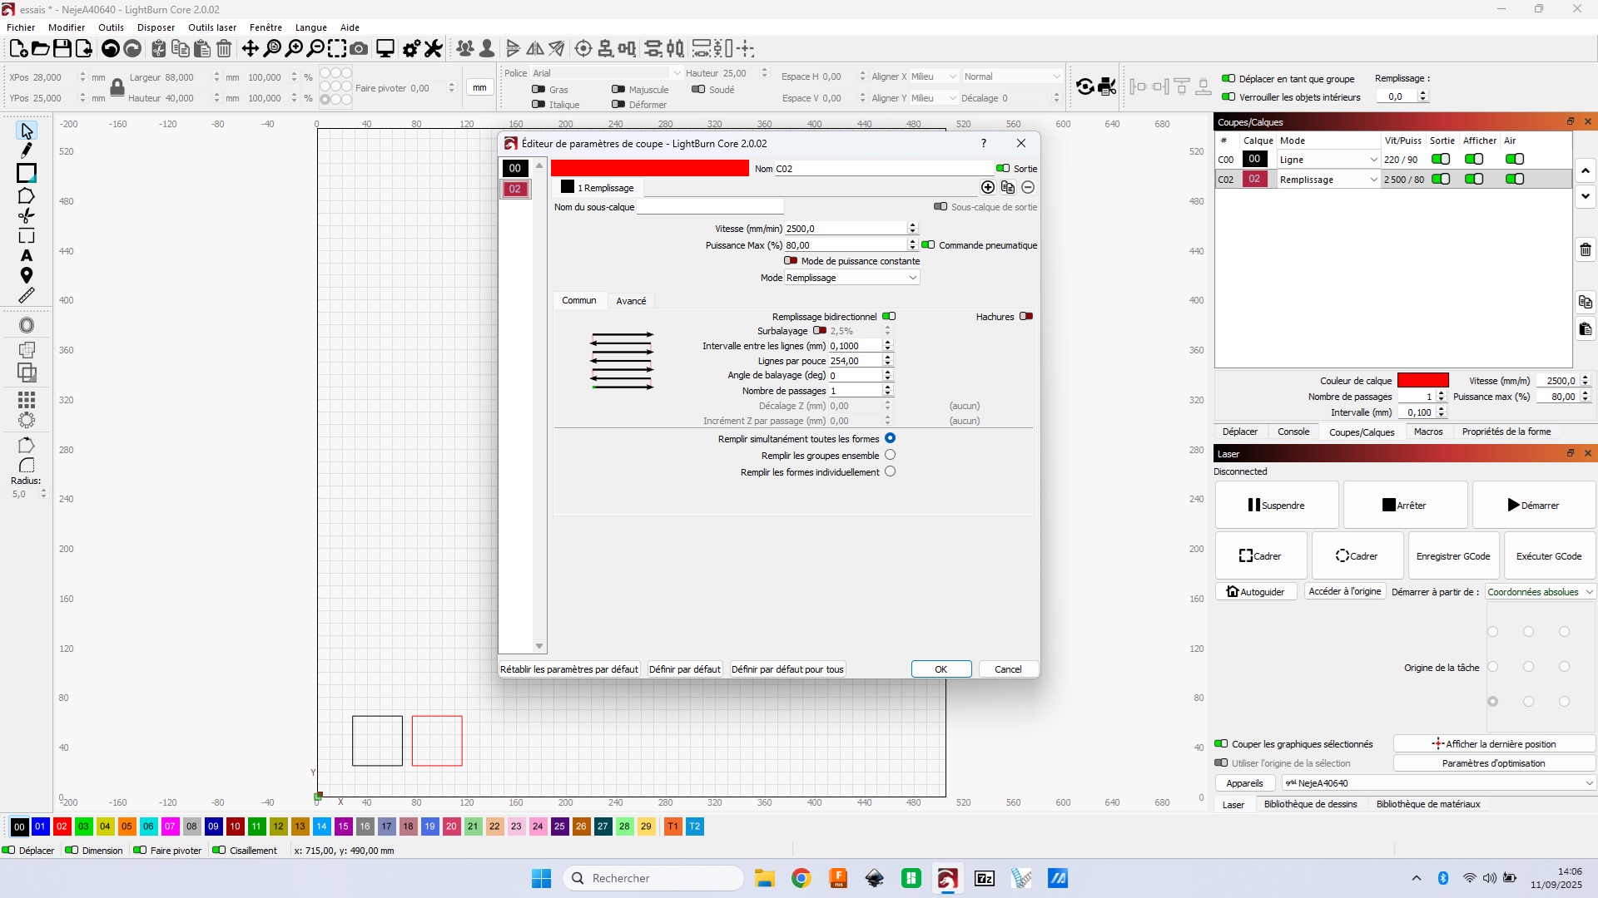Open the Coordonnées absolues dropdown
Screen dimensions: 1598x898
(x=1540, y=592)
